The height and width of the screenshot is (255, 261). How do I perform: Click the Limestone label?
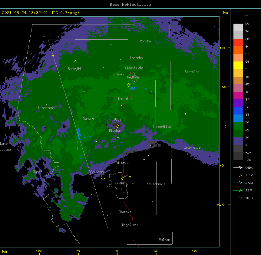[x=46, y=108]
